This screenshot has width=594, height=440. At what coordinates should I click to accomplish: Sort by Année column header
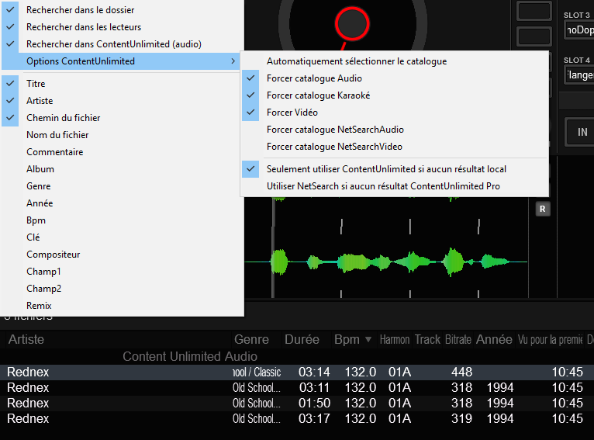coord(494,339)
